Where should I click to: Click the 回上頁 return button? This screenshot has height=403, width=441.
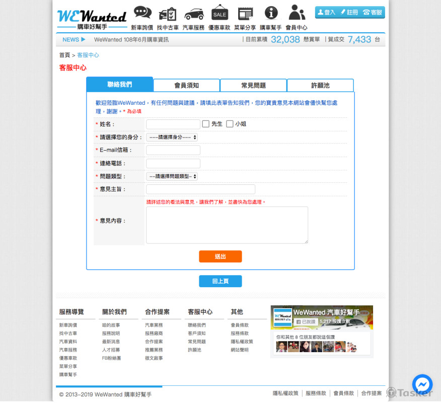220,281
